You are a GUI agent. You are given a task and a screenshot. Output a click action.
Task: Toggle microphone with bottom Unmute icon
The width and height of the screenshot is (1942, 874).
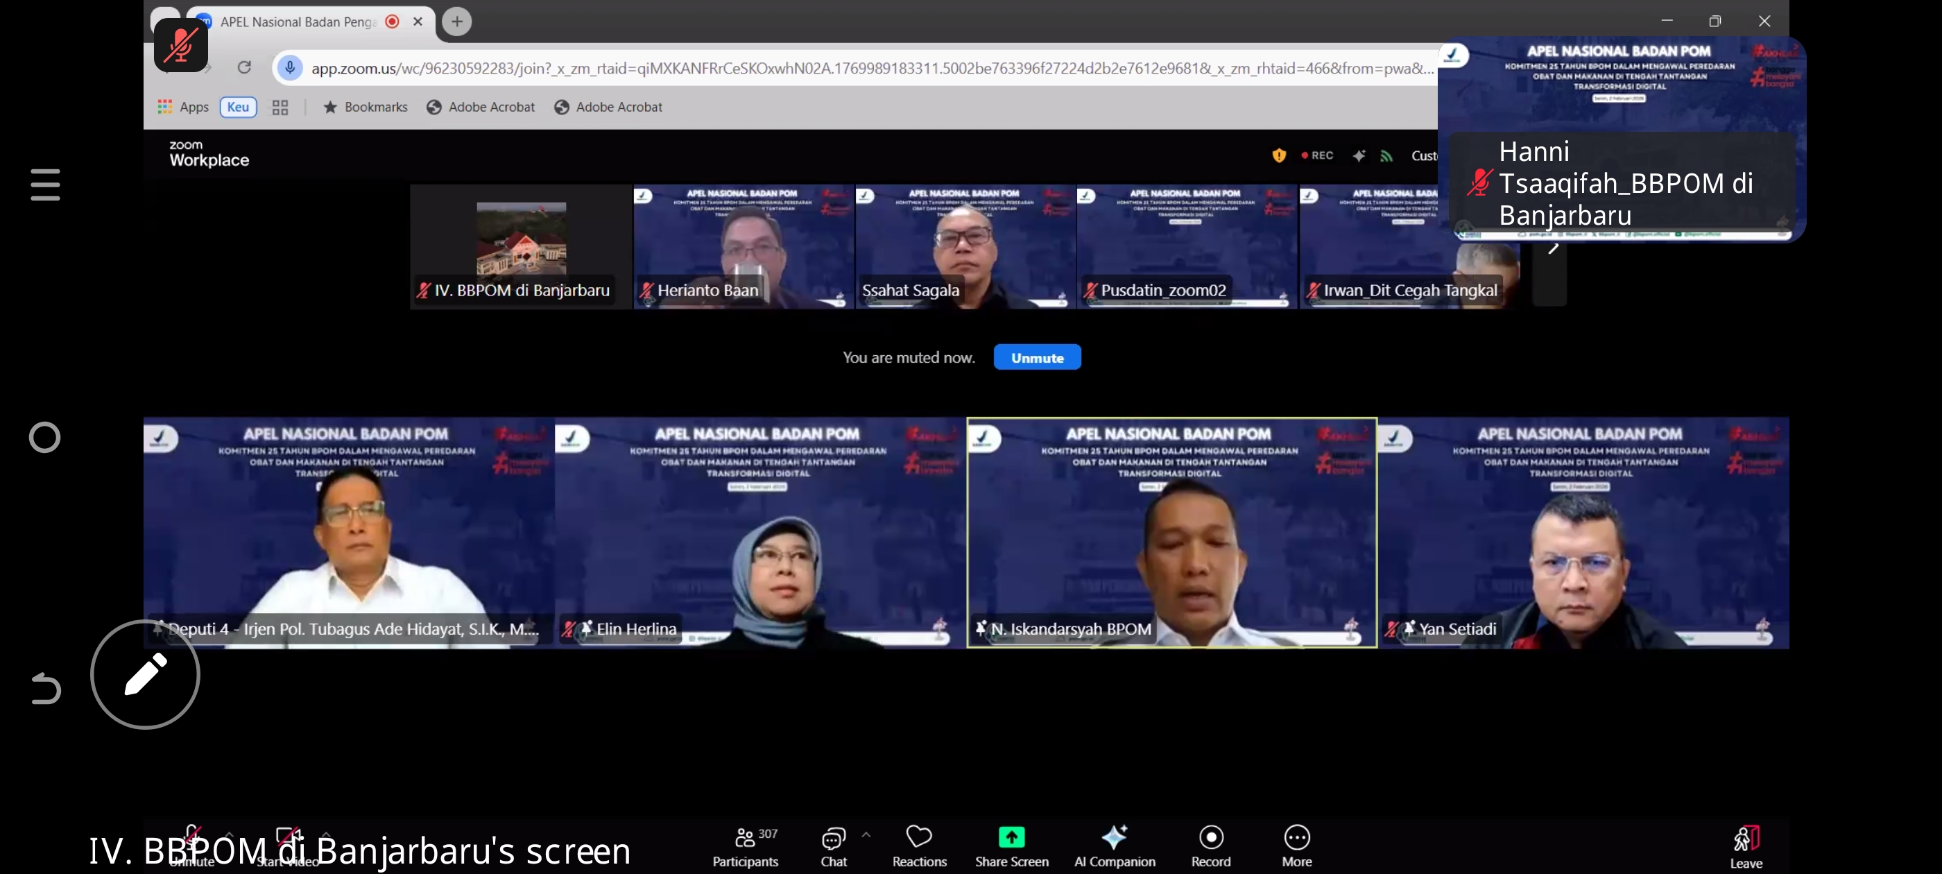point(192,836)
